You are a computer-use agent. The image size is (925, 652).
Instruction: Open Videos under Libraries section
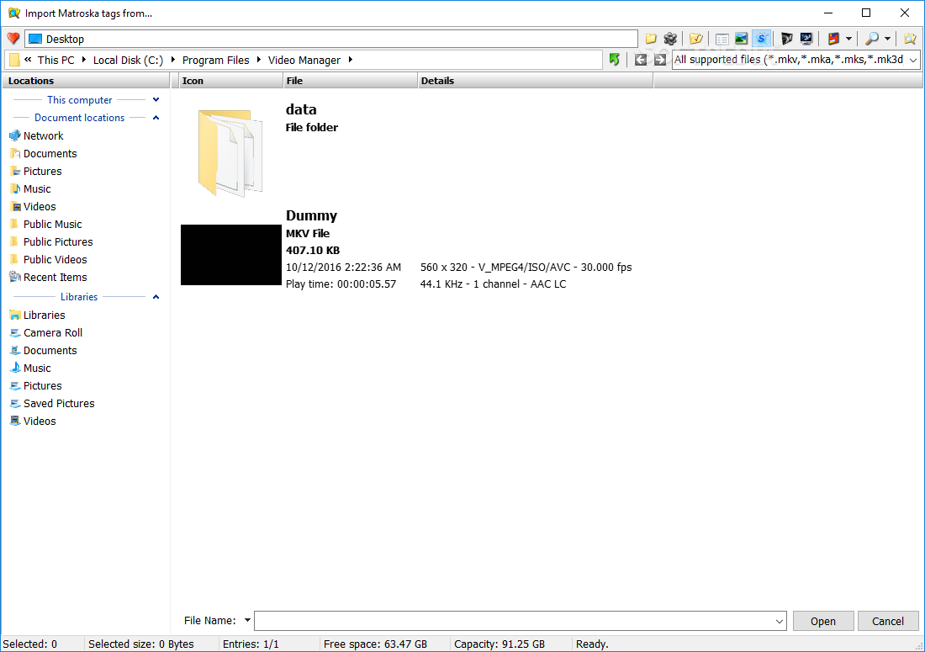click(33, 421)
